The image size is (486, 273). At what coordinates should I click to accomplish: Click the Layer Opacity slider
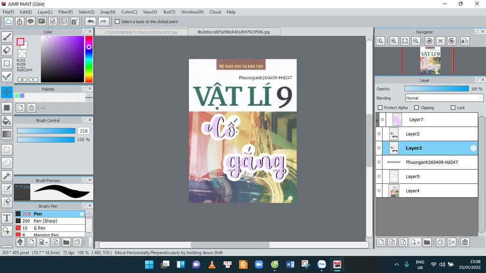pyautogui.click(x=437, y=89)
